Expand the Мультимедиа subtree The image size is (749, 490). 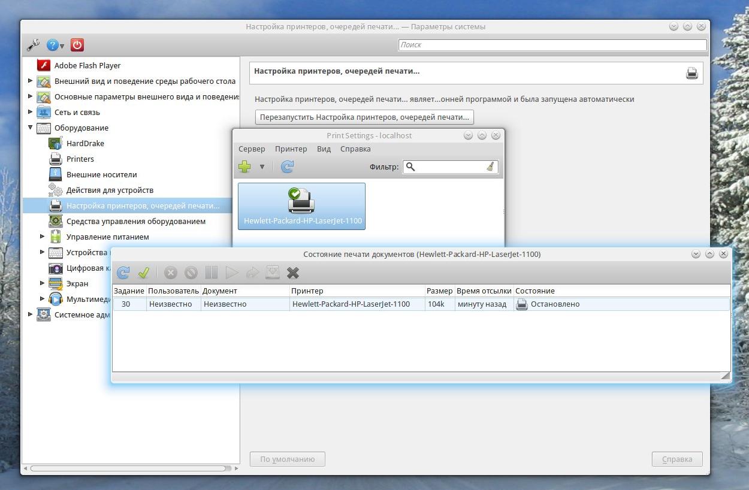43,298
